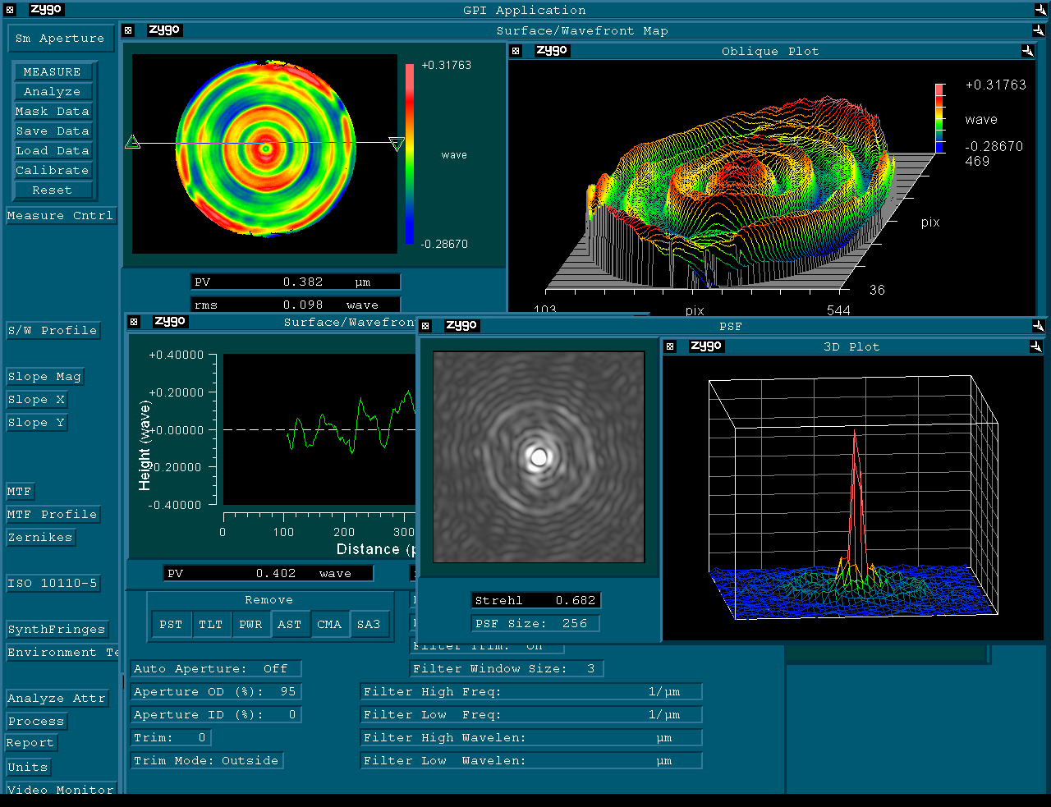Click the profile plot window menu icon
This screenshot has width=1051, height=807.
[134, 322]
